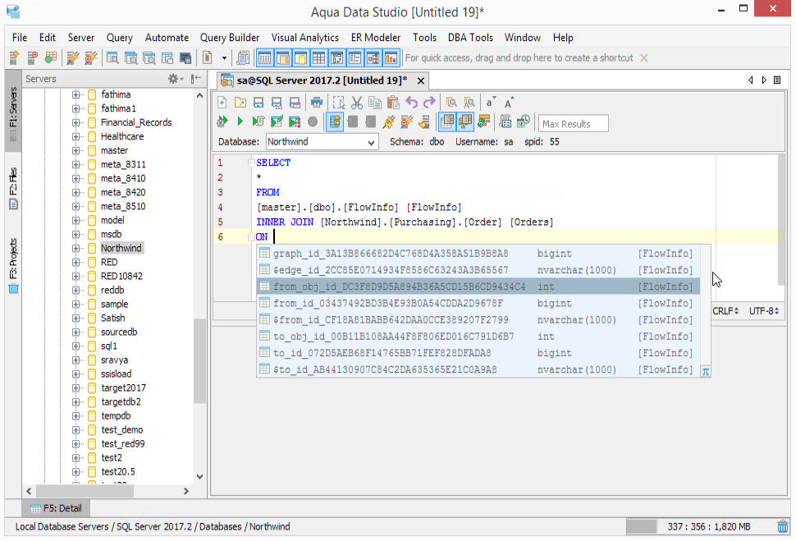Click the Undo arrow icon
Image resolution: width=796 pixels, height=541 pixels.
(411, 103)
